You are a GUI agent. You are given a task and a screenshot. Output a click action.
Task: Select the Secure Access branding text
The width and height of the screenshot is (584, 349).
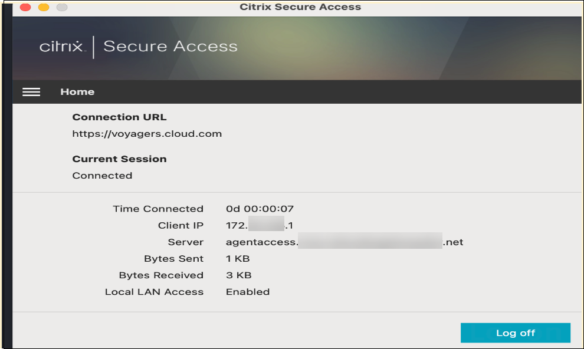[x=170, y=46]
